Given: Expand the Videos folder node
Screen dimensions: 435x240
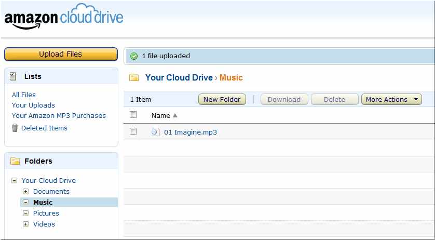Looking at the screenshot, I should 26,224.
